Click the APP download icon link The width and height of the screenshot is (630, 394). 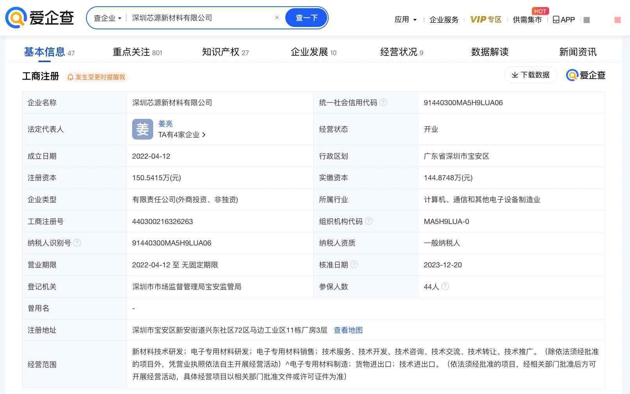564,20
